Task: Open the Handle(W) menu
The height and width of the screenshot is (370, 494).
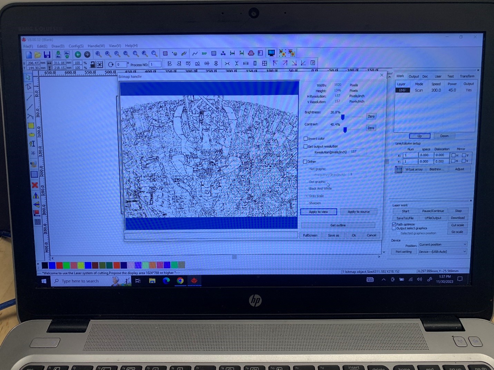Action: (96, 46)
